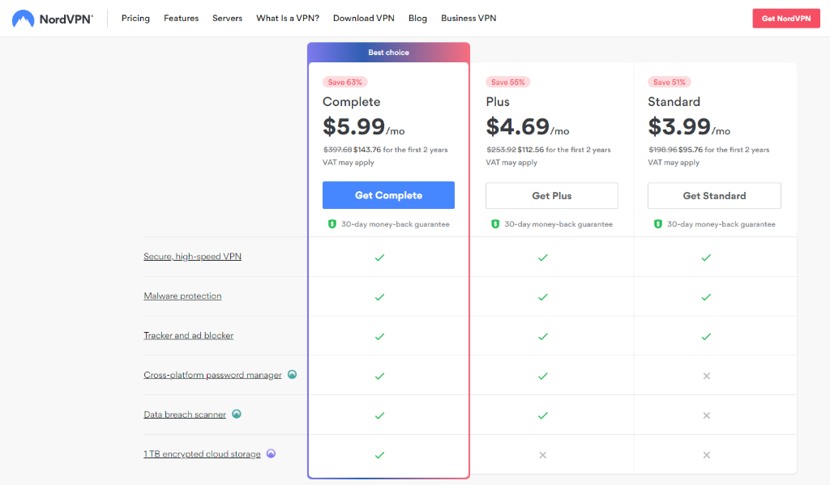Click Complete checkmark for Tracker and ad blocker

[x=379, y=336]
